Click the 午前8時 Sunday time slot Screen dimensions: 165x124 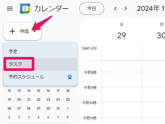coord(122,79)
